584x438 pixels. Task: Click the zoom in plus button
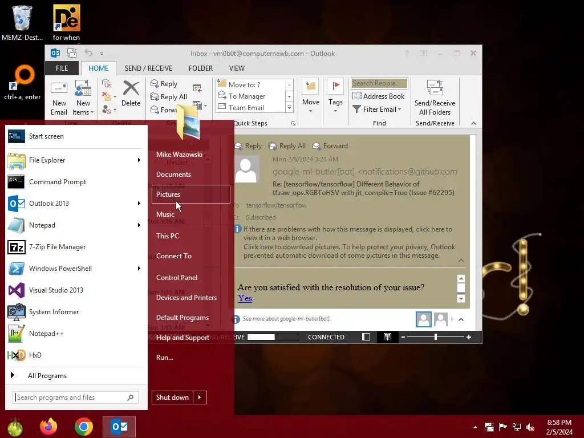pos(469,337)
